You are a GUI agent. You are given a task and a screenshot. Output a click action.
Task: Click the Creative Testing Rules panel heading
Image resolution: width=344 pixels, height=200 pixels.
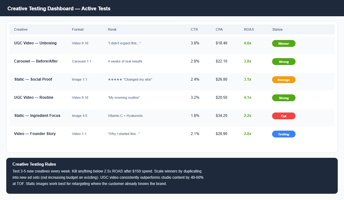(34, 164)
